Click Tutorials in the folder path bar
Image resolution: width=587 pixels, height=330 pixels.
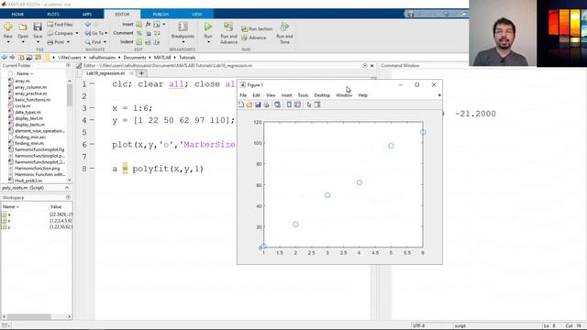[x=187, y=58]
